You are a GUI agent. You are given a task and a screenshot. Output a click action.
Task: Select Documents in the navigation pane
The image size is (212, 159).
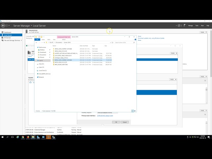(43, 55)
